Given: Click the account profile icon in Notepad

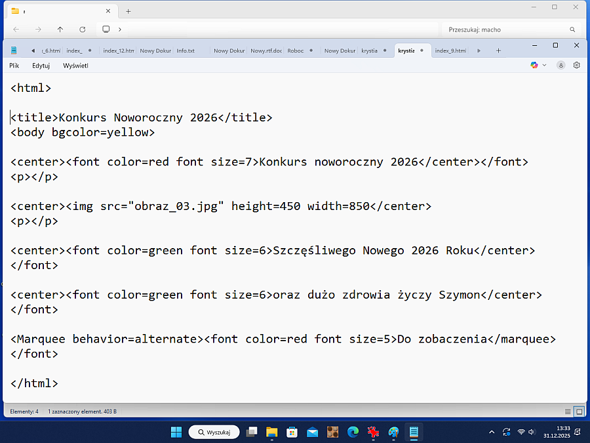Looking at the screenshot, I should pos(561,66).
